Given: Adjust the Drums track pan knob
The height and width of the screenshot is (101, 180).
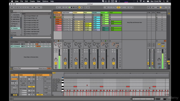Looking at the screenshot, I should pos(56,59).
